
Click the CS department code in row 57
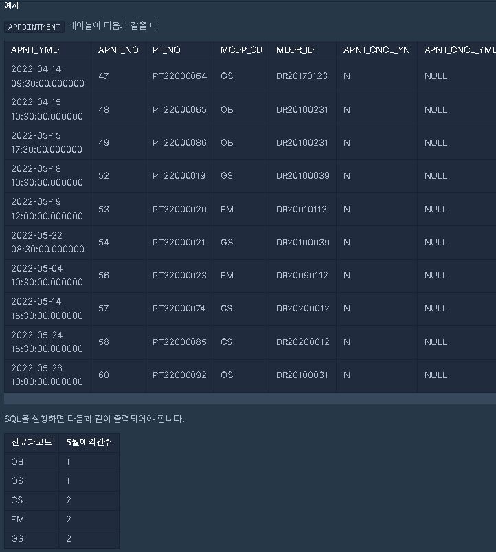(x=227, y=309)
